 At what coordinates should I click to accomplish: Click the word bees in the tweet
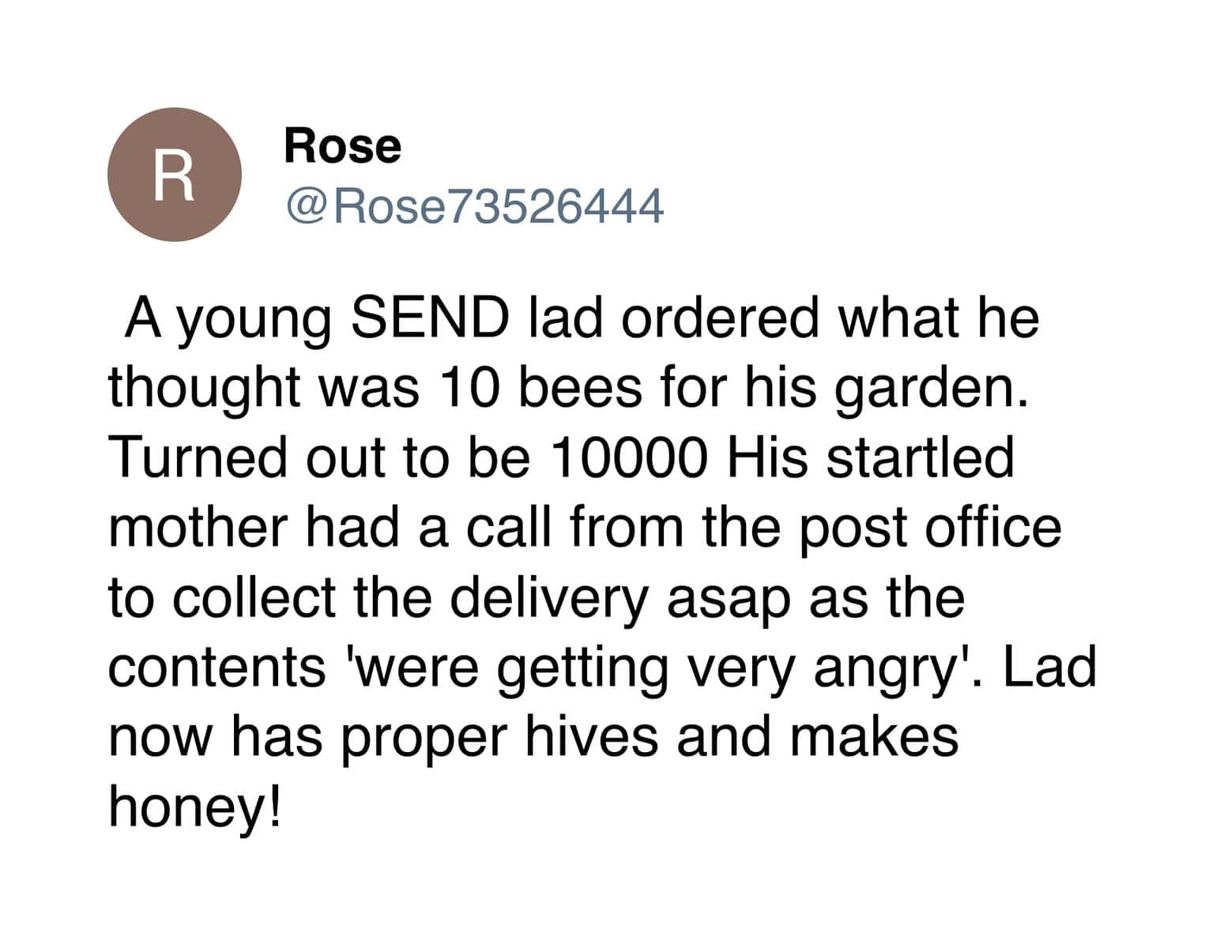(580, 389)
